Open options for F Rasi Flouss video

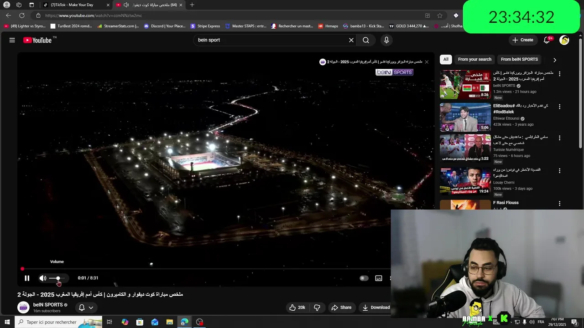tap(559, 204)
